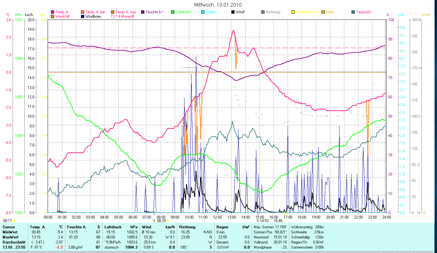Click the Sonnen Pos -58,821° entry
The height and width of the screenshot is (253, 437).
(271, 232)
